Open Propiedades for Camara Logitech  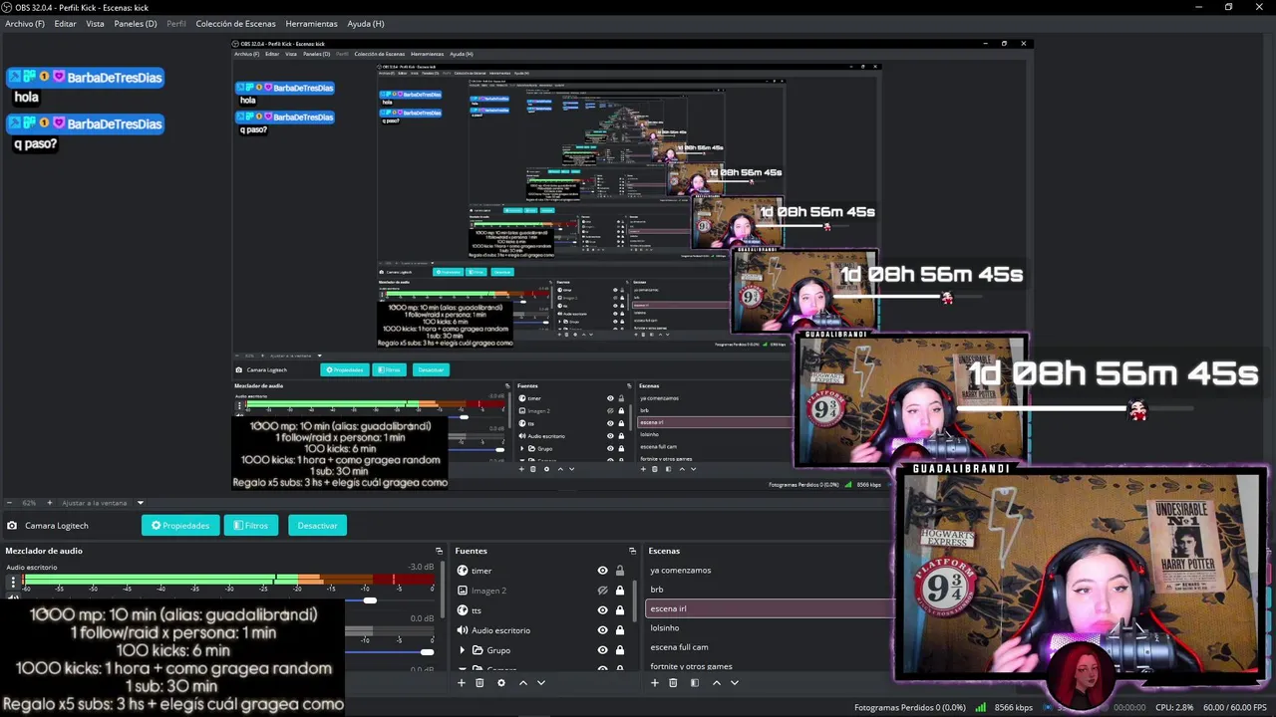(180, 526)
